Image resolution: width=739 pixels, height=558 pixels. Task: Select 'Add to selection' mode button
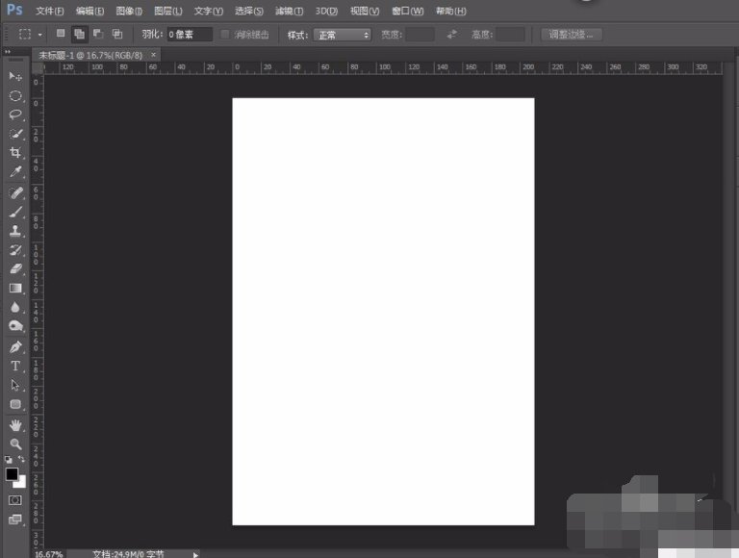pos(79,34)
